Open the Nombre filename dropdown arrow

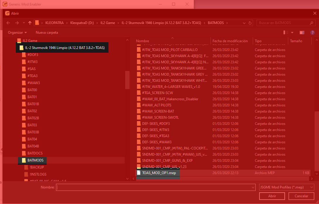point(253,187)
